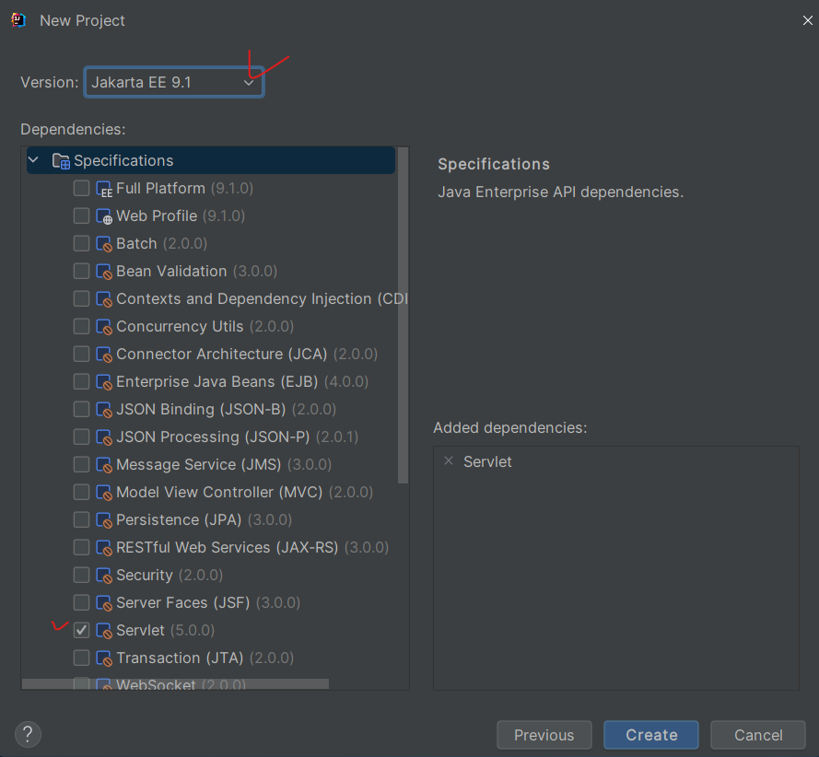
Task: Check the Connector Architecture (JCA) checkbox
Action: (x=81, y=354)
